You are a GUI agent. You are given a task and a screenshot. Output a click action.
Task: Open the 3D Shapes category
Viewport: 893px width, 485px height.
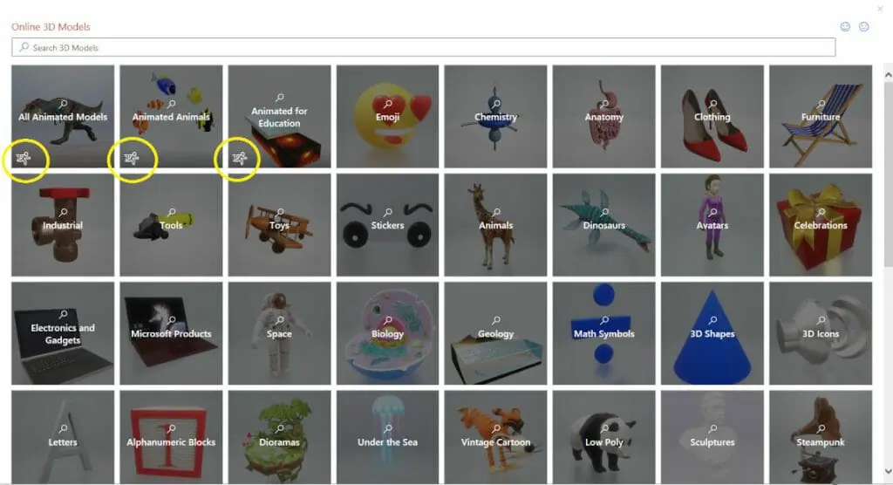click(x=712, y=333)
